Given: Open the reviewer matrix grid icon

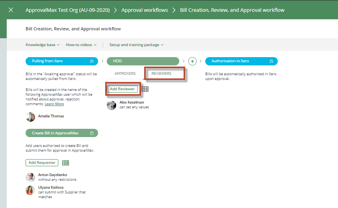Looking at the screenshot, I should pos(145,89).
